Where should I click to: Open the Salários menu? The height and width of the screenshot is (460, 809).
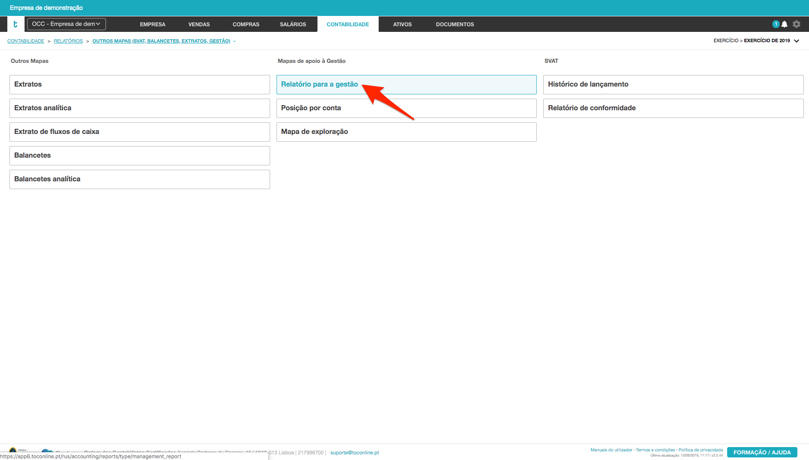tap(293, 25)
